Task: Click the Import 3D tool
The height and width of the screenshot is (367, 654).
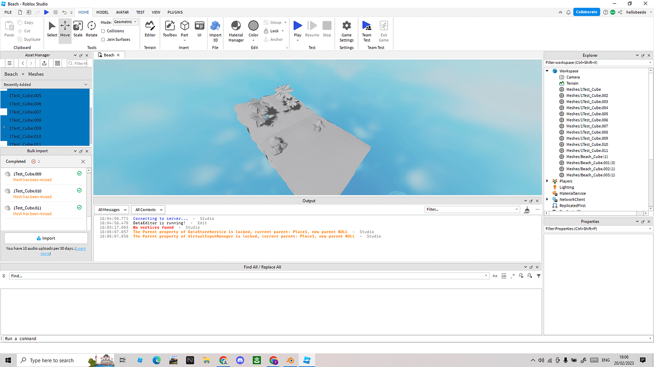Action: (x=215, y=29)
